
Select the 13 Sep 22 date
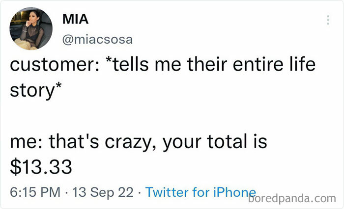click(x=103, y=192)
